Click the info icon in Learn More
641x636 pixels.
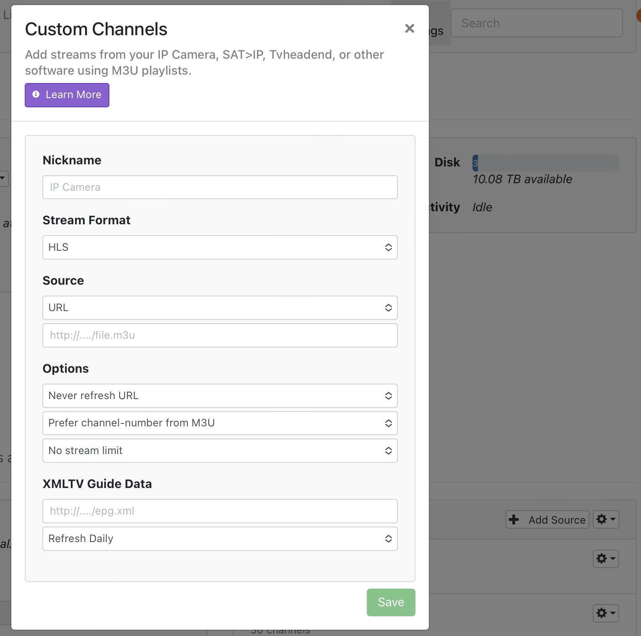(x=36, y=95)
